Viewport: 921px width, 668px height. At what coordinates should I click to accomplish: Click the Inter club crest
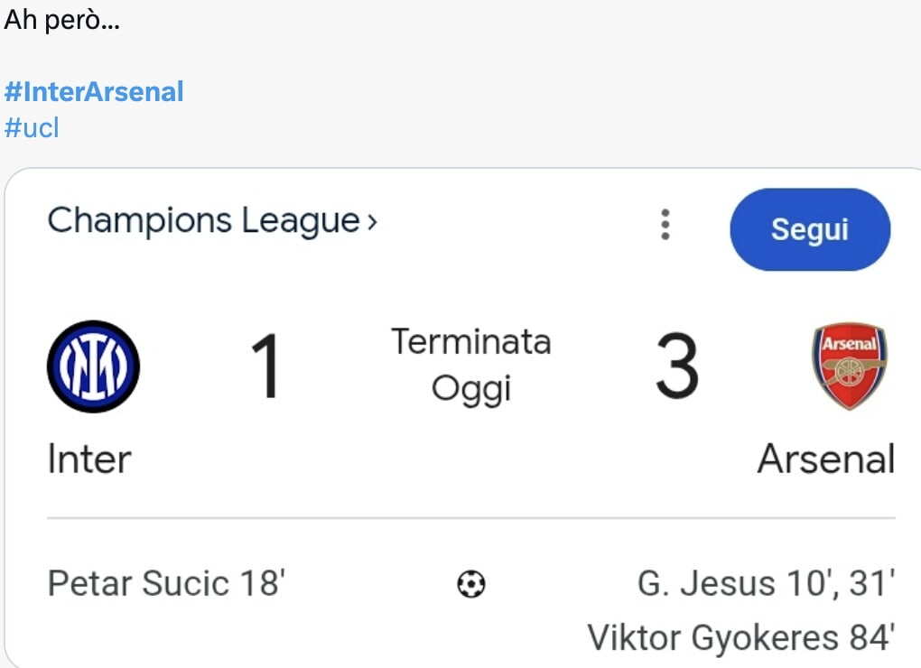pos(93,366)
